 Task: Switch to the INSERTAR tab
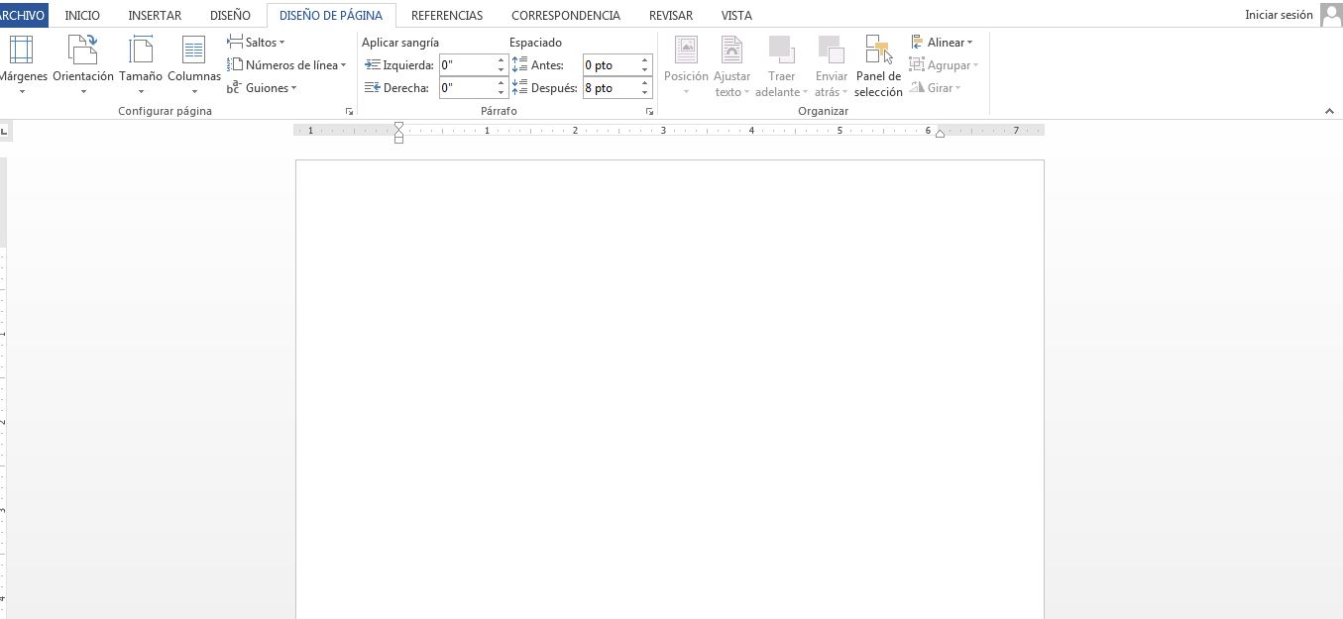[155, 15]
